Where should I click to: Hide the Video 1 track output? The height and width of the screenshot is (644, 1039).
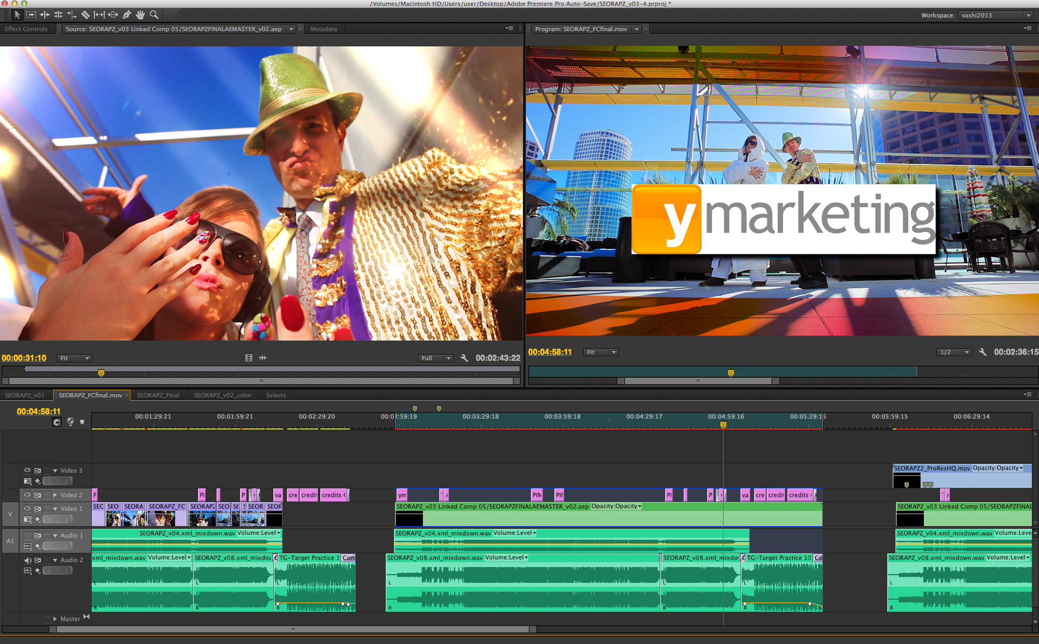[27, 508]
